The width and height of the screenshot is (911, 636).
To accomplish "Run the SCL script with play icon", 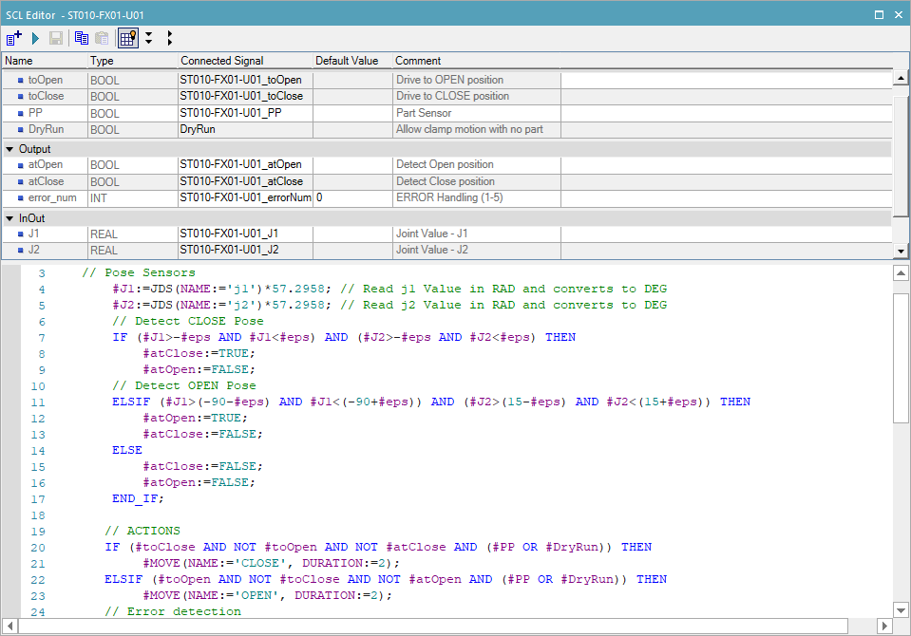I will coord(36,38).
